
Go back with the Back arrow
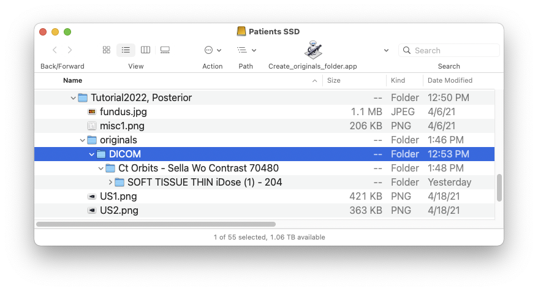55,50
